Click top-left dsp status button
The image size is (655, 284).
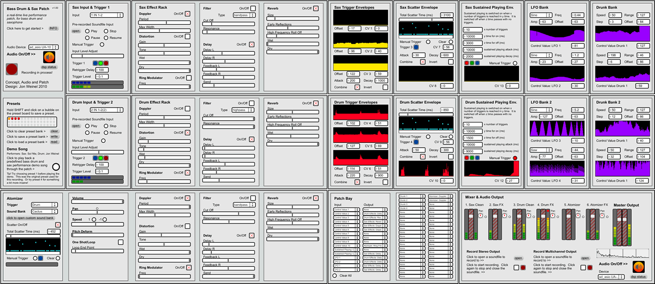(49, 67)
